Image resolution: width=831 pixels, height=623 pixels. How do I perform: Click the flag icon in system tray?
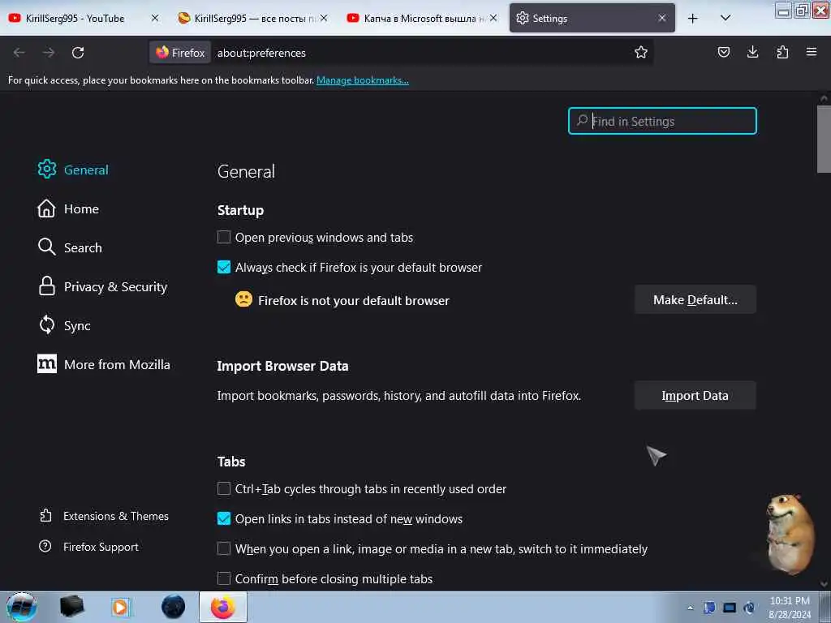click(x=709, y=608)
